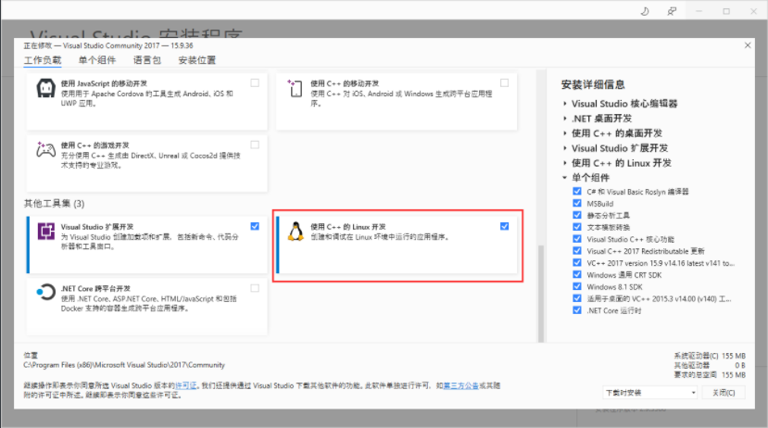768x428 pixels.
Task: Uncheck VC++ 2017 version 15.9 v14.16 checkbox
Action: click(x=577, y=263)
